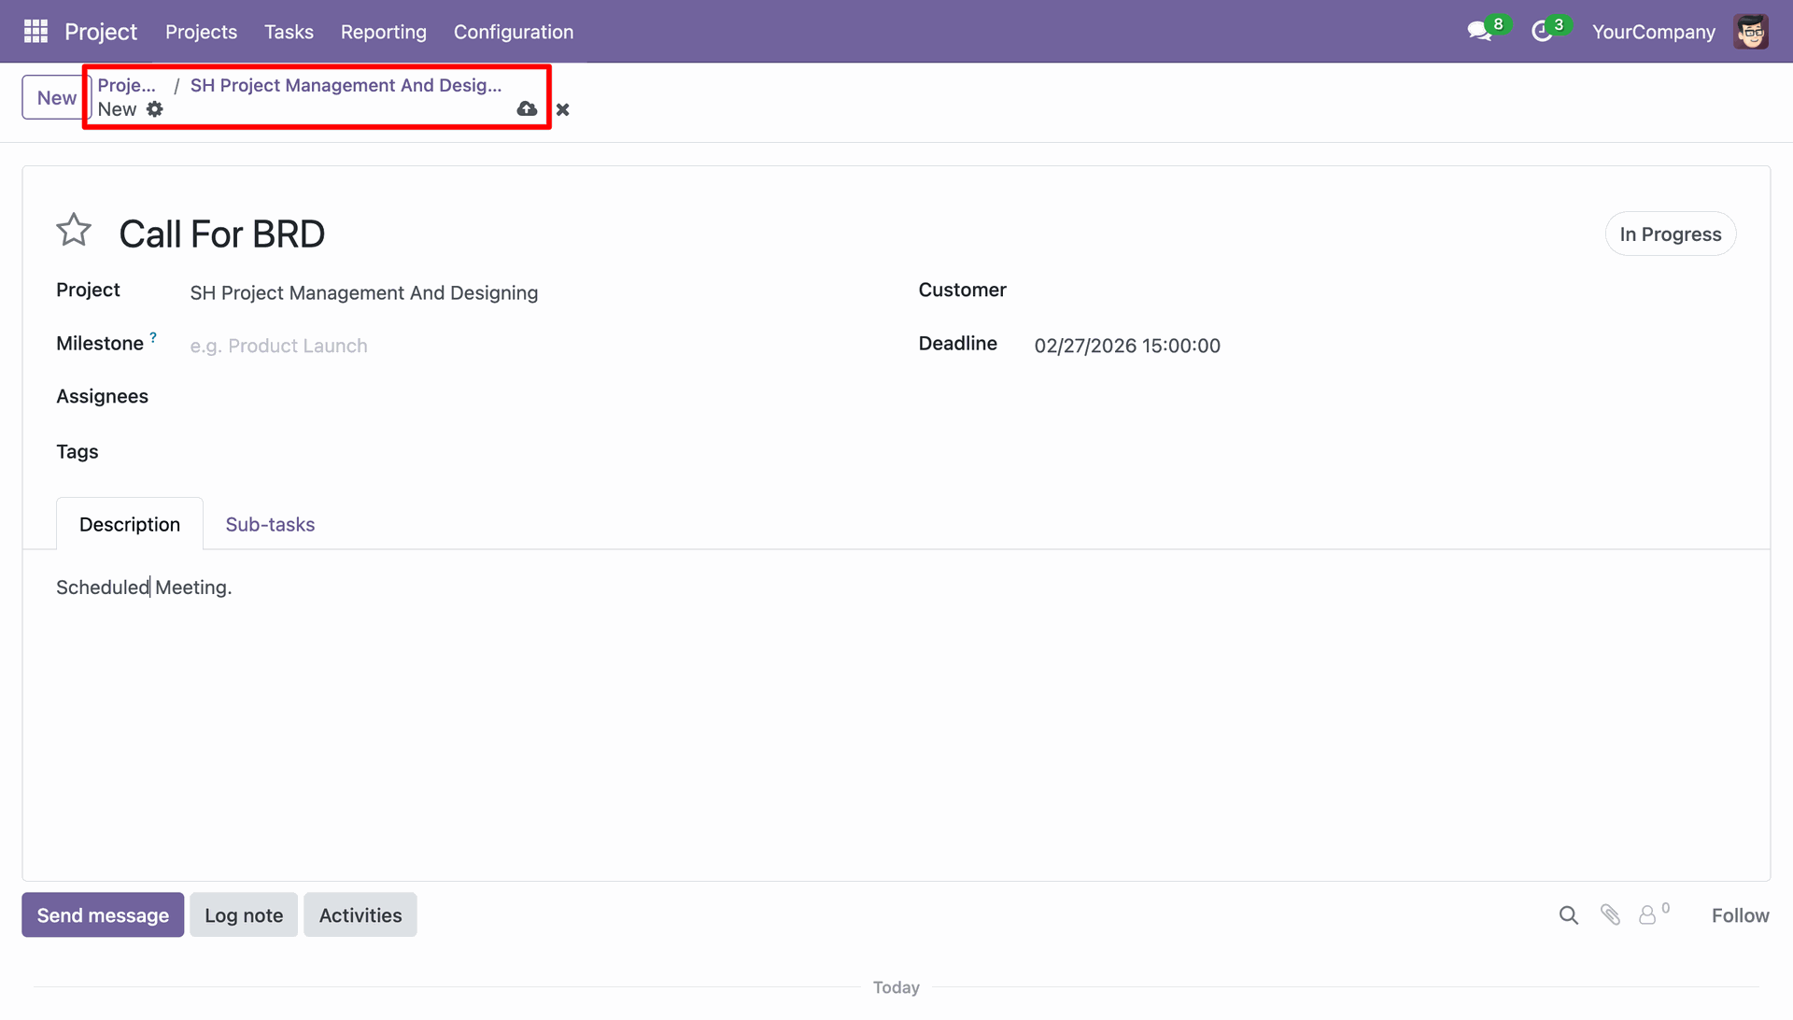Screen dimensions: 1793x1020
Task: Discard changes with the X icon
Action: (562, 109)
